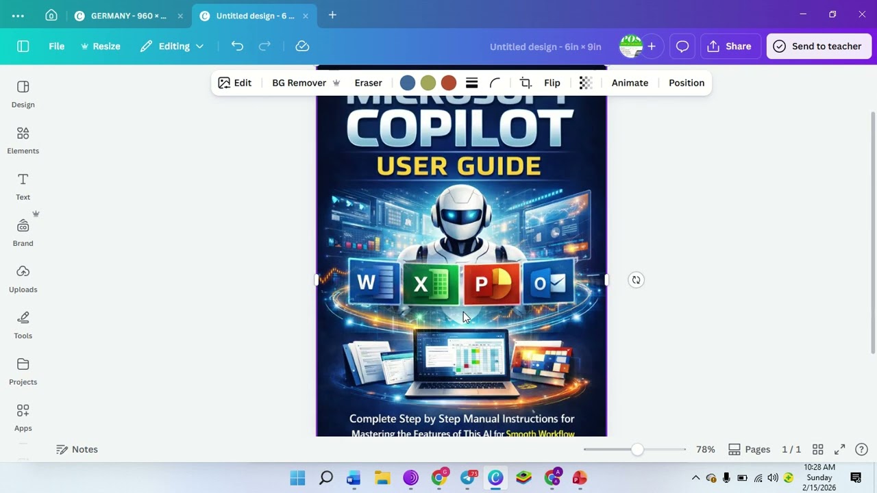Pick the olive green color swatch
This screenshot has width=877, height=493.
pyautogui.click(x=428, y=83)
